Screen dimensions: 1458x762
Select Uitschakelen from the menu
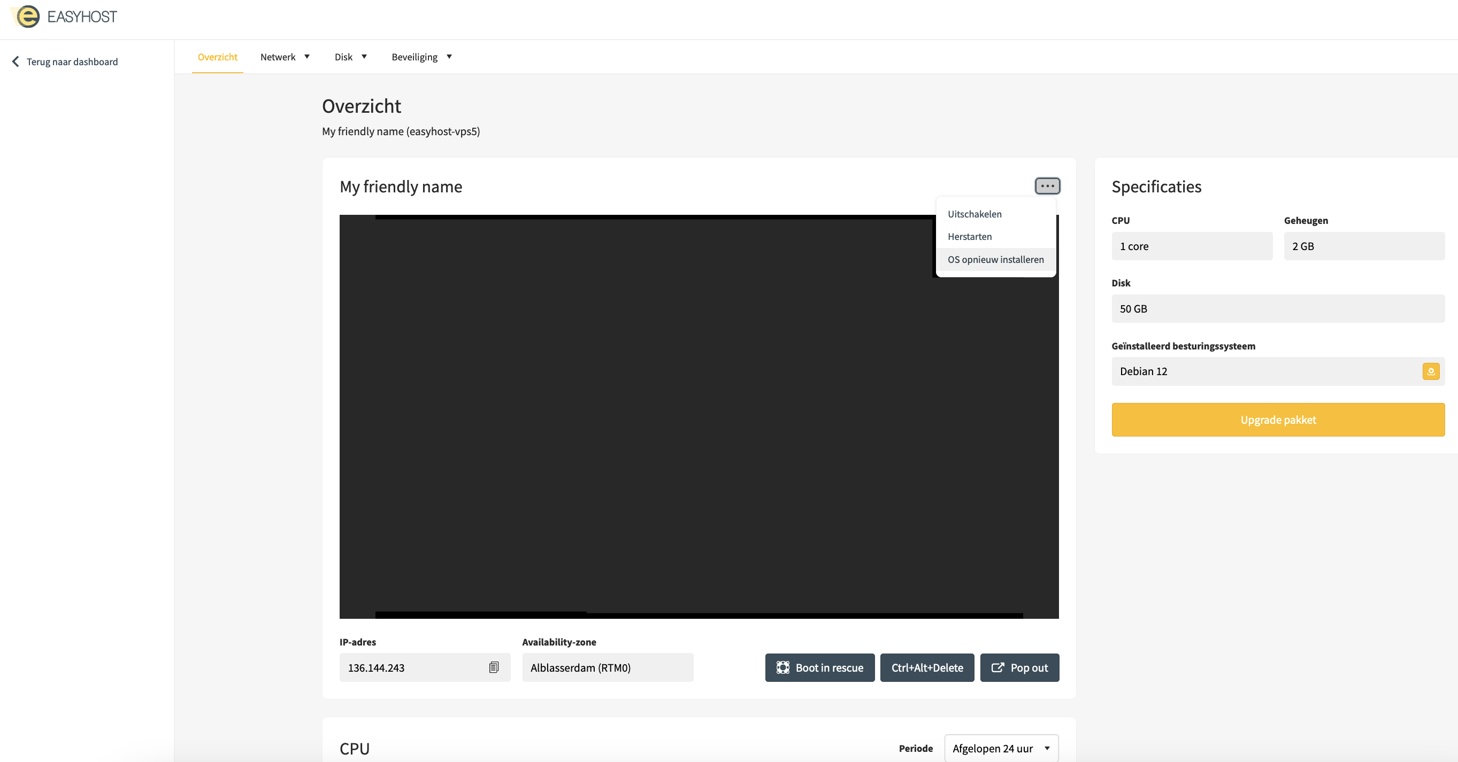(x=974, y=214)
